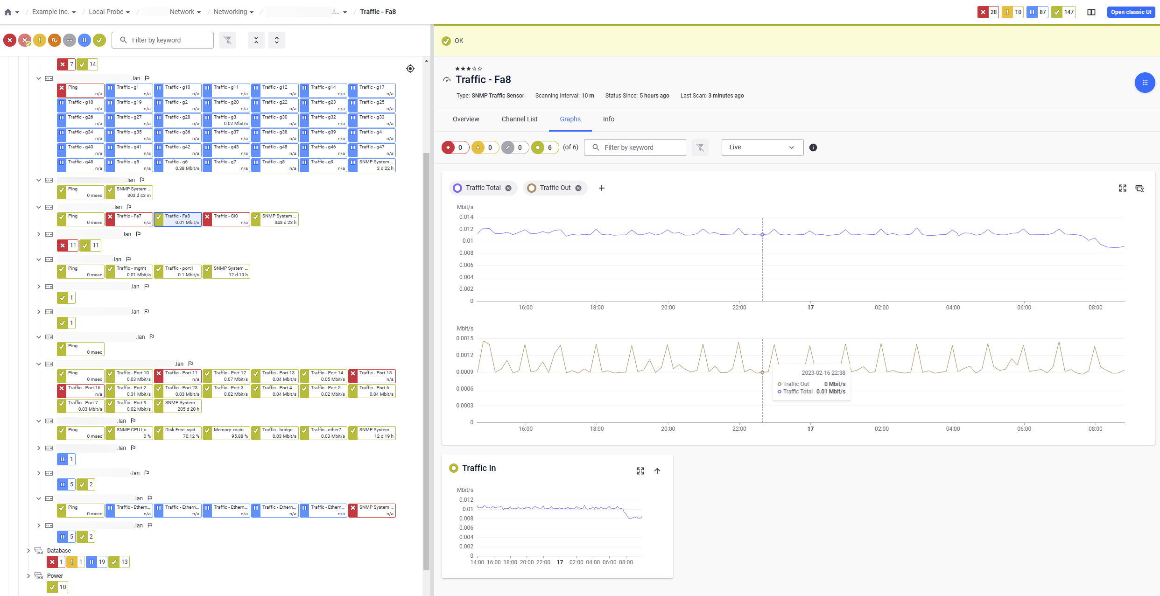Image resolution: width=1160 pixels, height=596 pixels.
Task: Toggle the paused sensors filter in left toolbar
Action: click(84, 40)
